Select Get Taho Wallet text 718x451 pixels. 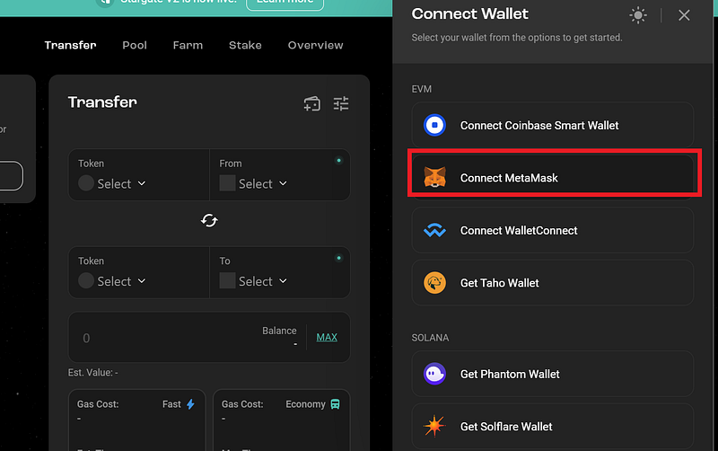click(499, 283)
